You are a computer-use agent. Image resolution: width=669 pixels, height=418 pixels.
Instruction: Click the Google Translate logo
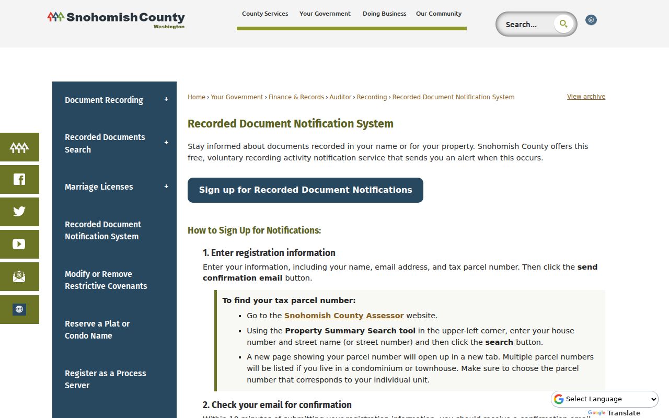click(614, 413)
